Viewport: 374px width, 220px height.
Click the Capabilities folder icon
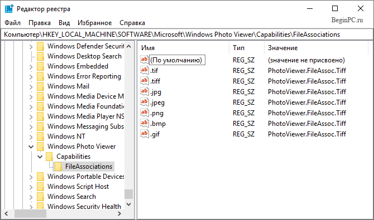49,157
